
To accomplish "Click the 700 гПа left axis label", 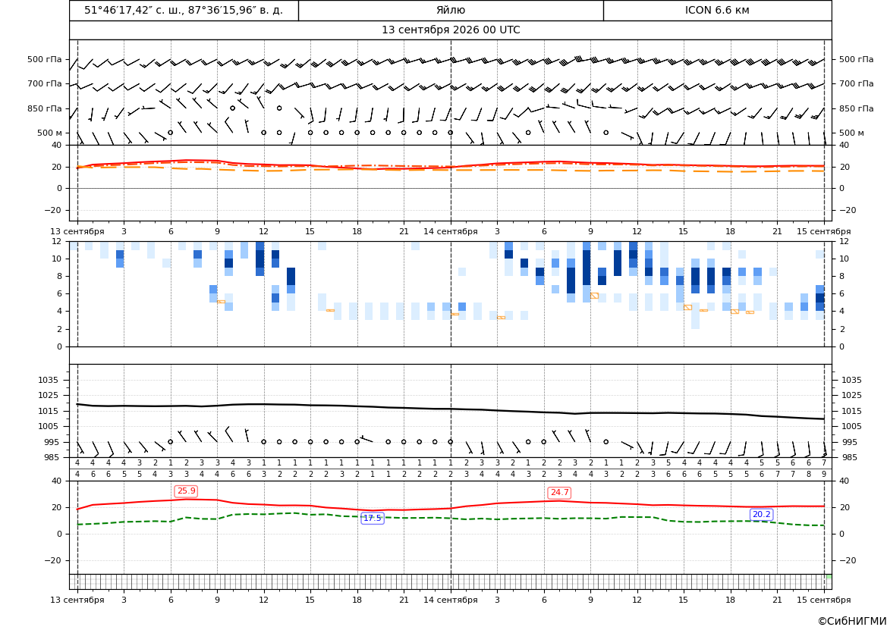I will point(45,83).
